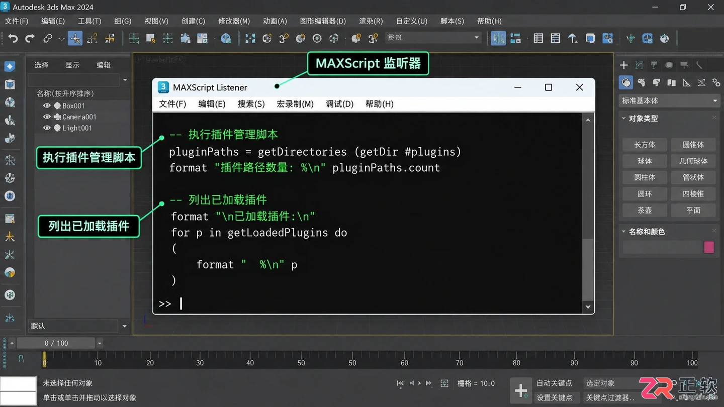Open the 宏录制(M) menu in Listener
This screenshot has width=724, height=407.
(x=295, y=104)
